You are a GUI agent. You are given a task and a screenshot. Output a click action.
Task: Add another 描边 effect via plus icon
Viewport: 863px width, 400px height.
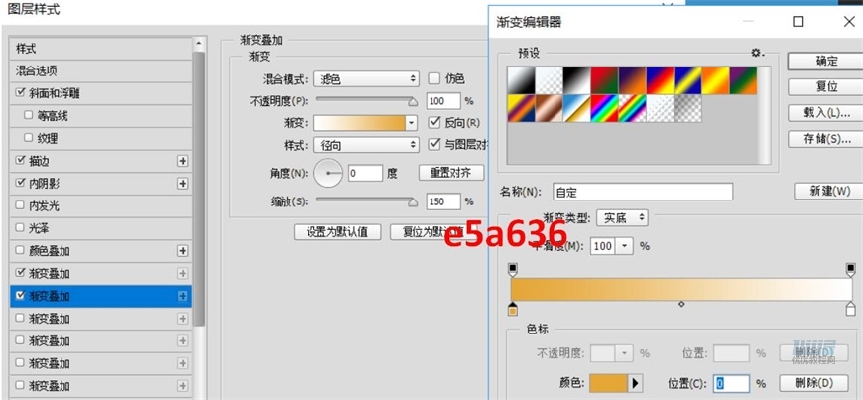(183, 161)
